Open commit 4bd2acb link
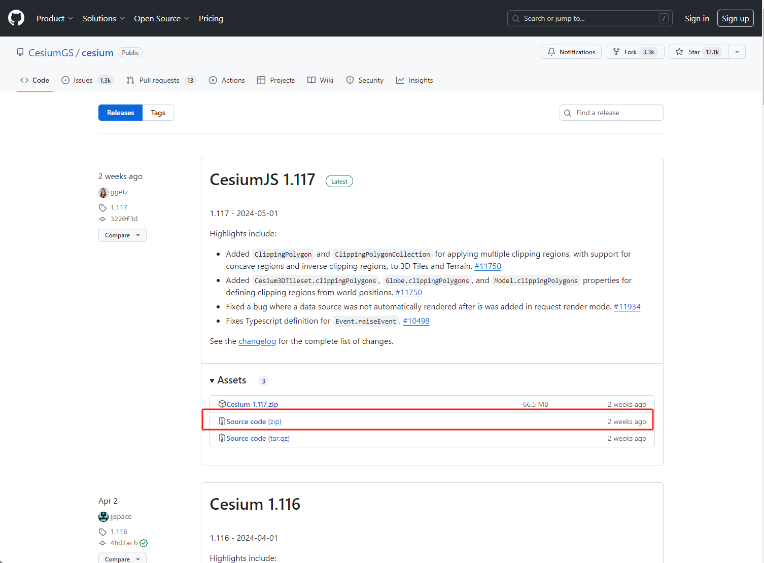 (124, 543)
